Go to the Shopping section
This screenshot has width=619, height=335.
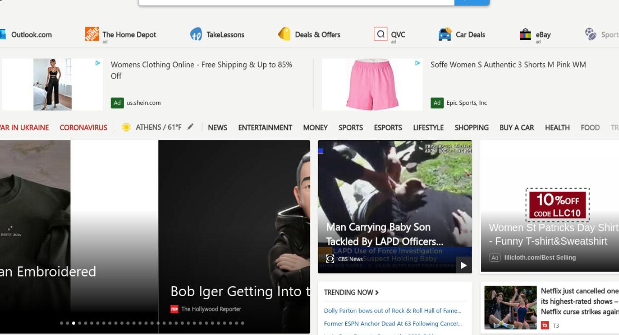pyautogui.click(x=472, y=127)
